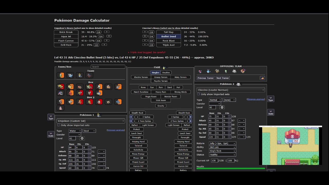Image resolution: width=329 pixels, height=185 pixels.
Task: Select the sixth opposing team Pokémon
Action: [243, 71]
